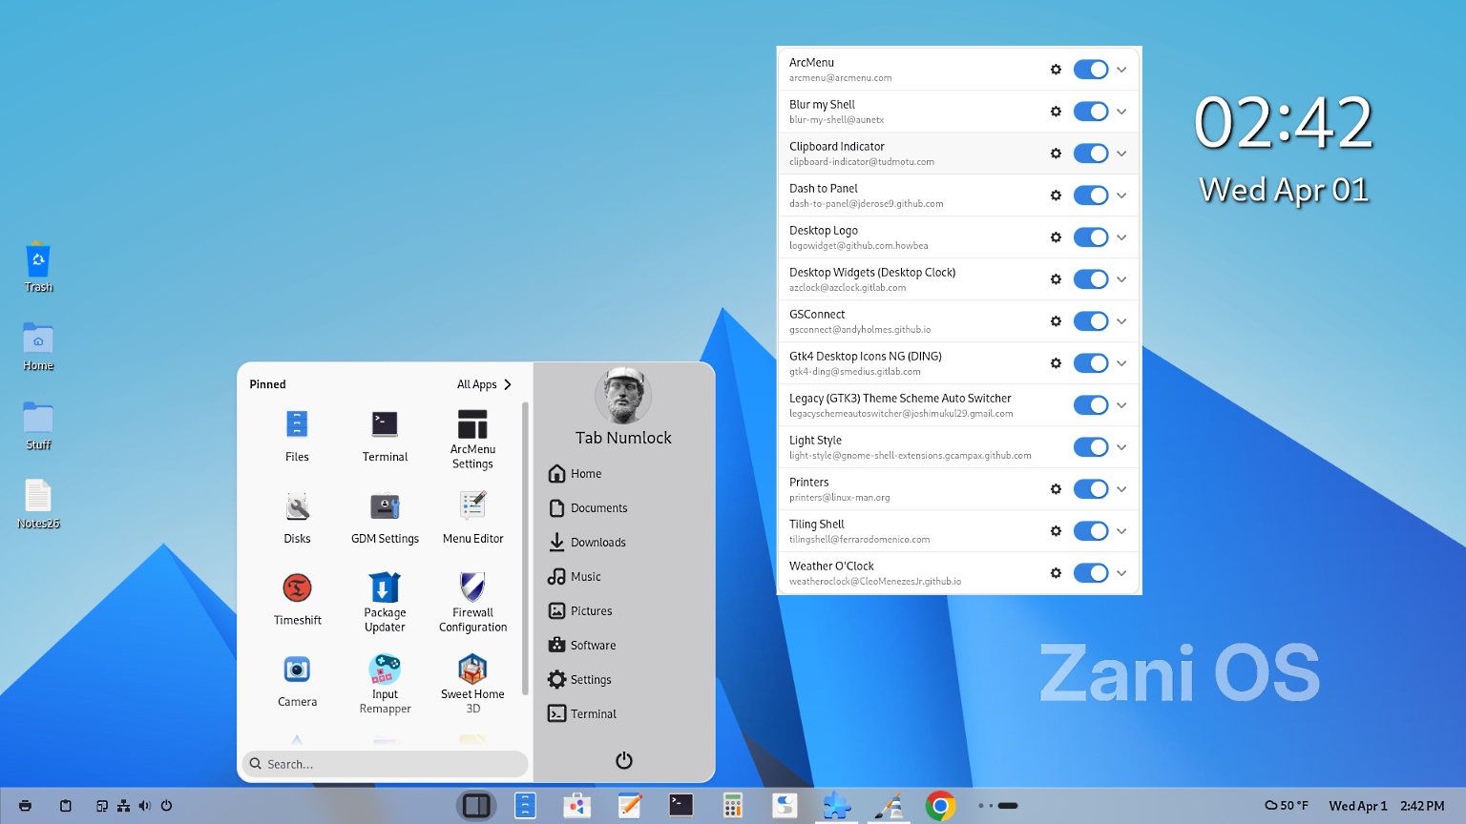Disable Light Style extension
1466x824 pixels.
[x=1091, y=447]
